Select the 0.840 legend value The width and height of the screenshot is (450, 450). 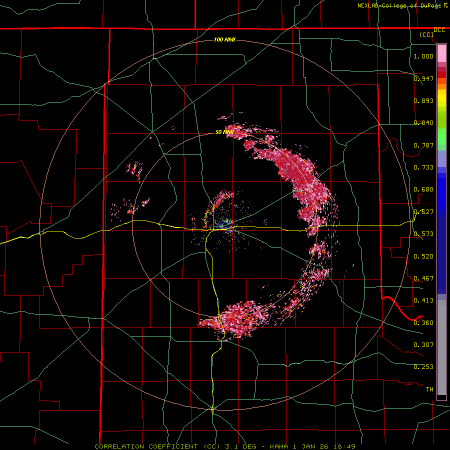point(423,123)
